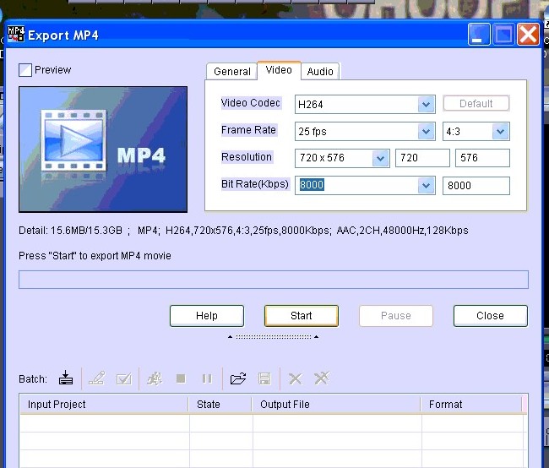The width and height of the screenshot is (549, 468).
Task: Click the export progress bar
Action: point(273,280)
